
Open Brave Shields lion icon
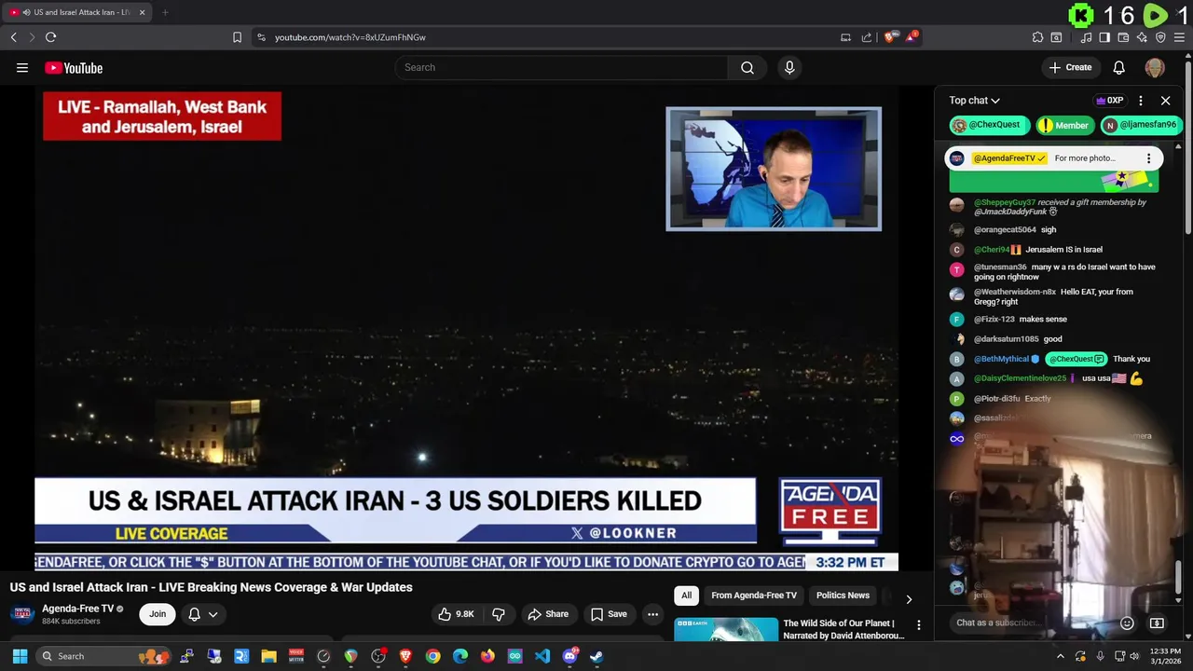point(890,37)
